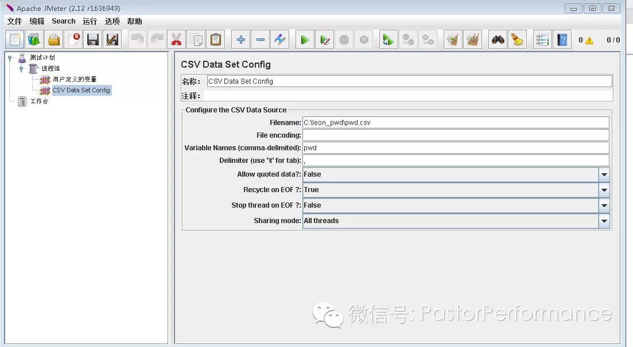
Task: Start the test with green play icon
Action: pos(305,40)
